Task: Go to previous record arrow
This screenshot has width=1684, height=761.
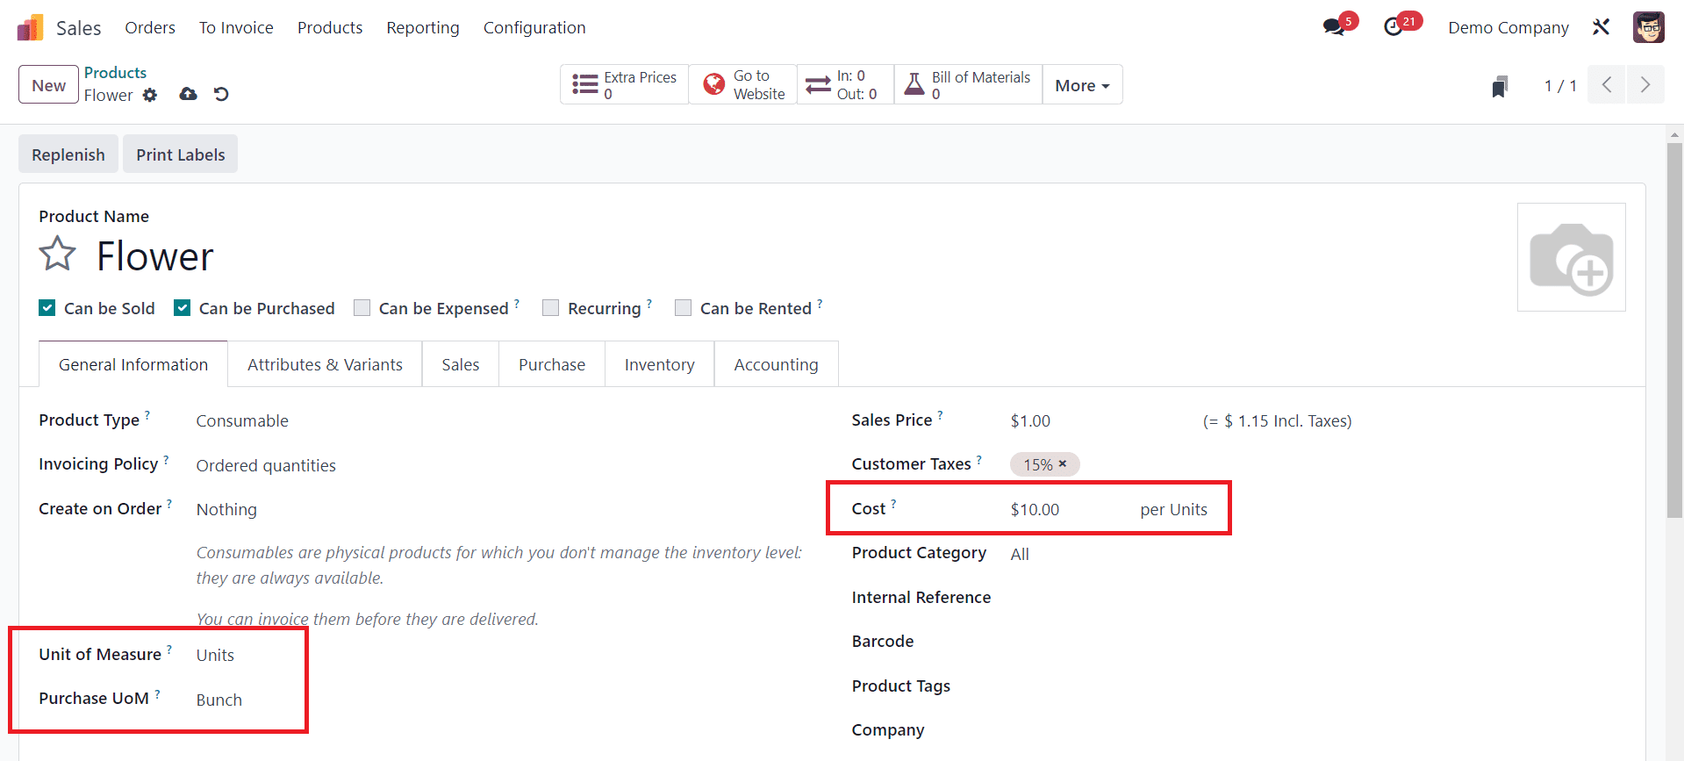Action: 1607,85
